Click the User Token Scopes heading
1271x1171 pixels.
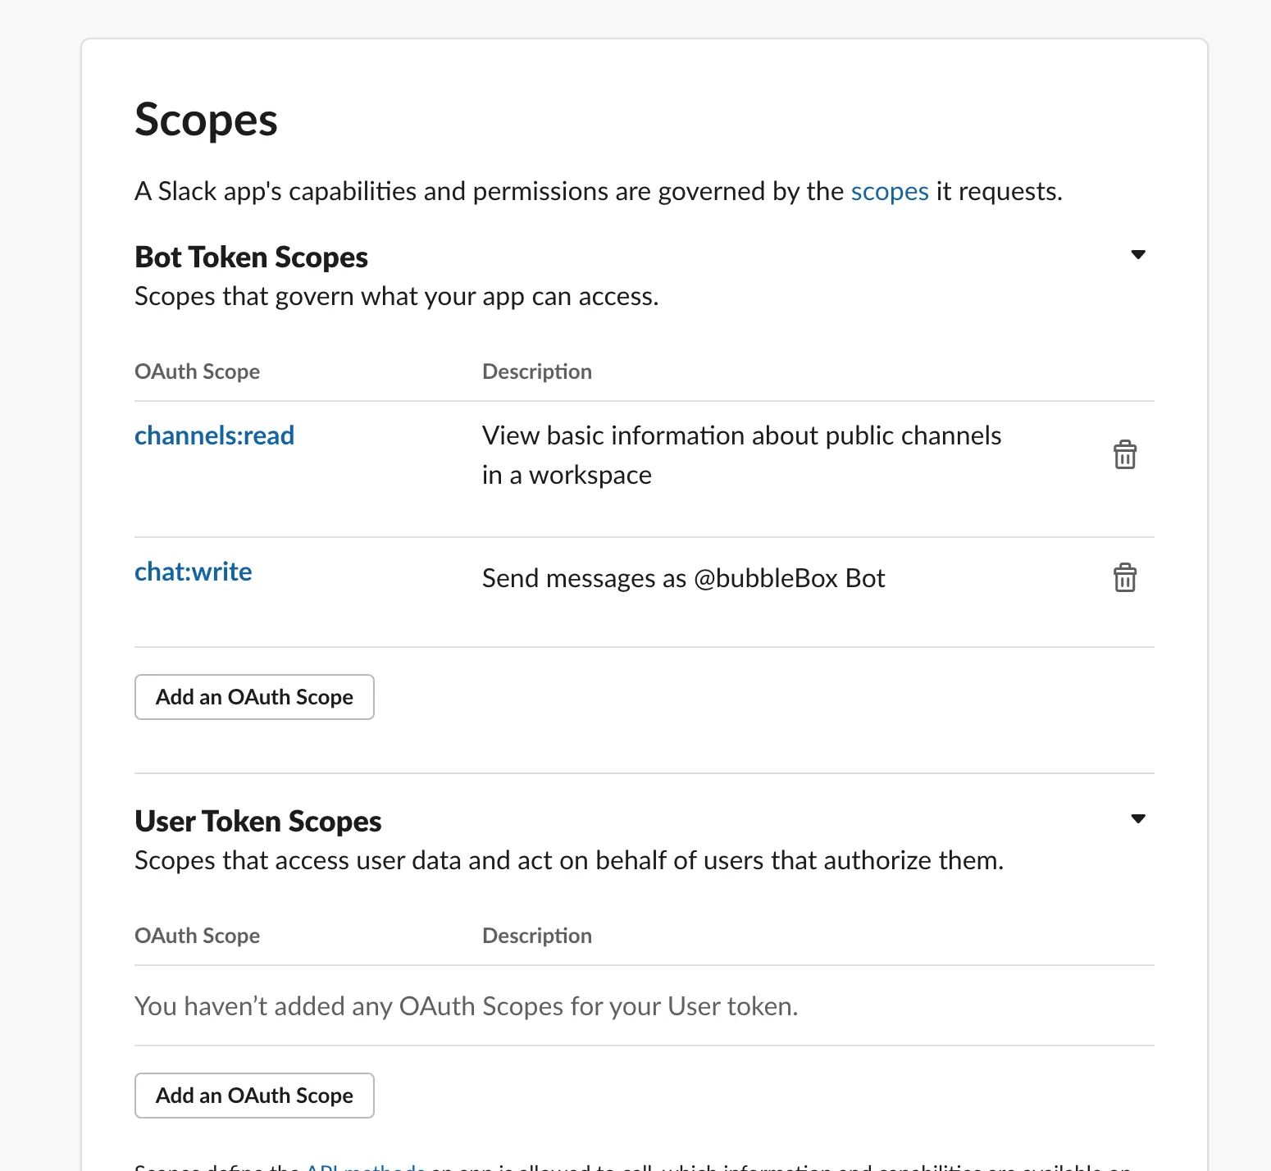pyautogui.click(x=257, y=822)
